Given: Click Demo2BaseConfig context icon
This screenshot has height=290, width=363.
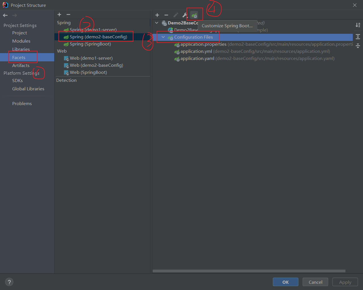Looking at the screenshot, I should point(164,23).
